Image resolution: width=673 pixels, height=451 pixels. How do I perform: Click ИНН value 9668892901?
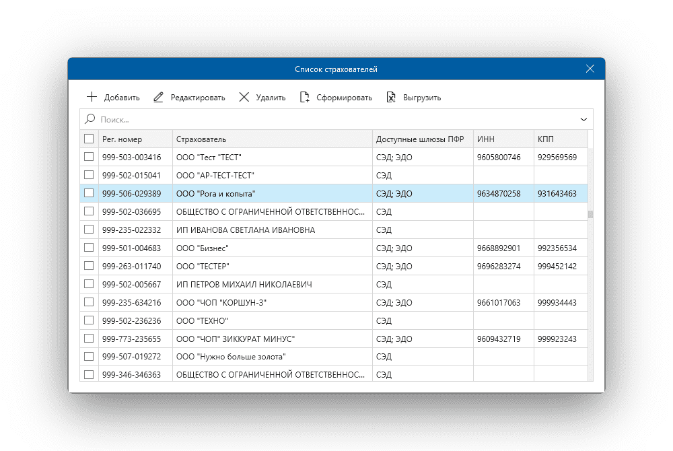tap(499, 248)
